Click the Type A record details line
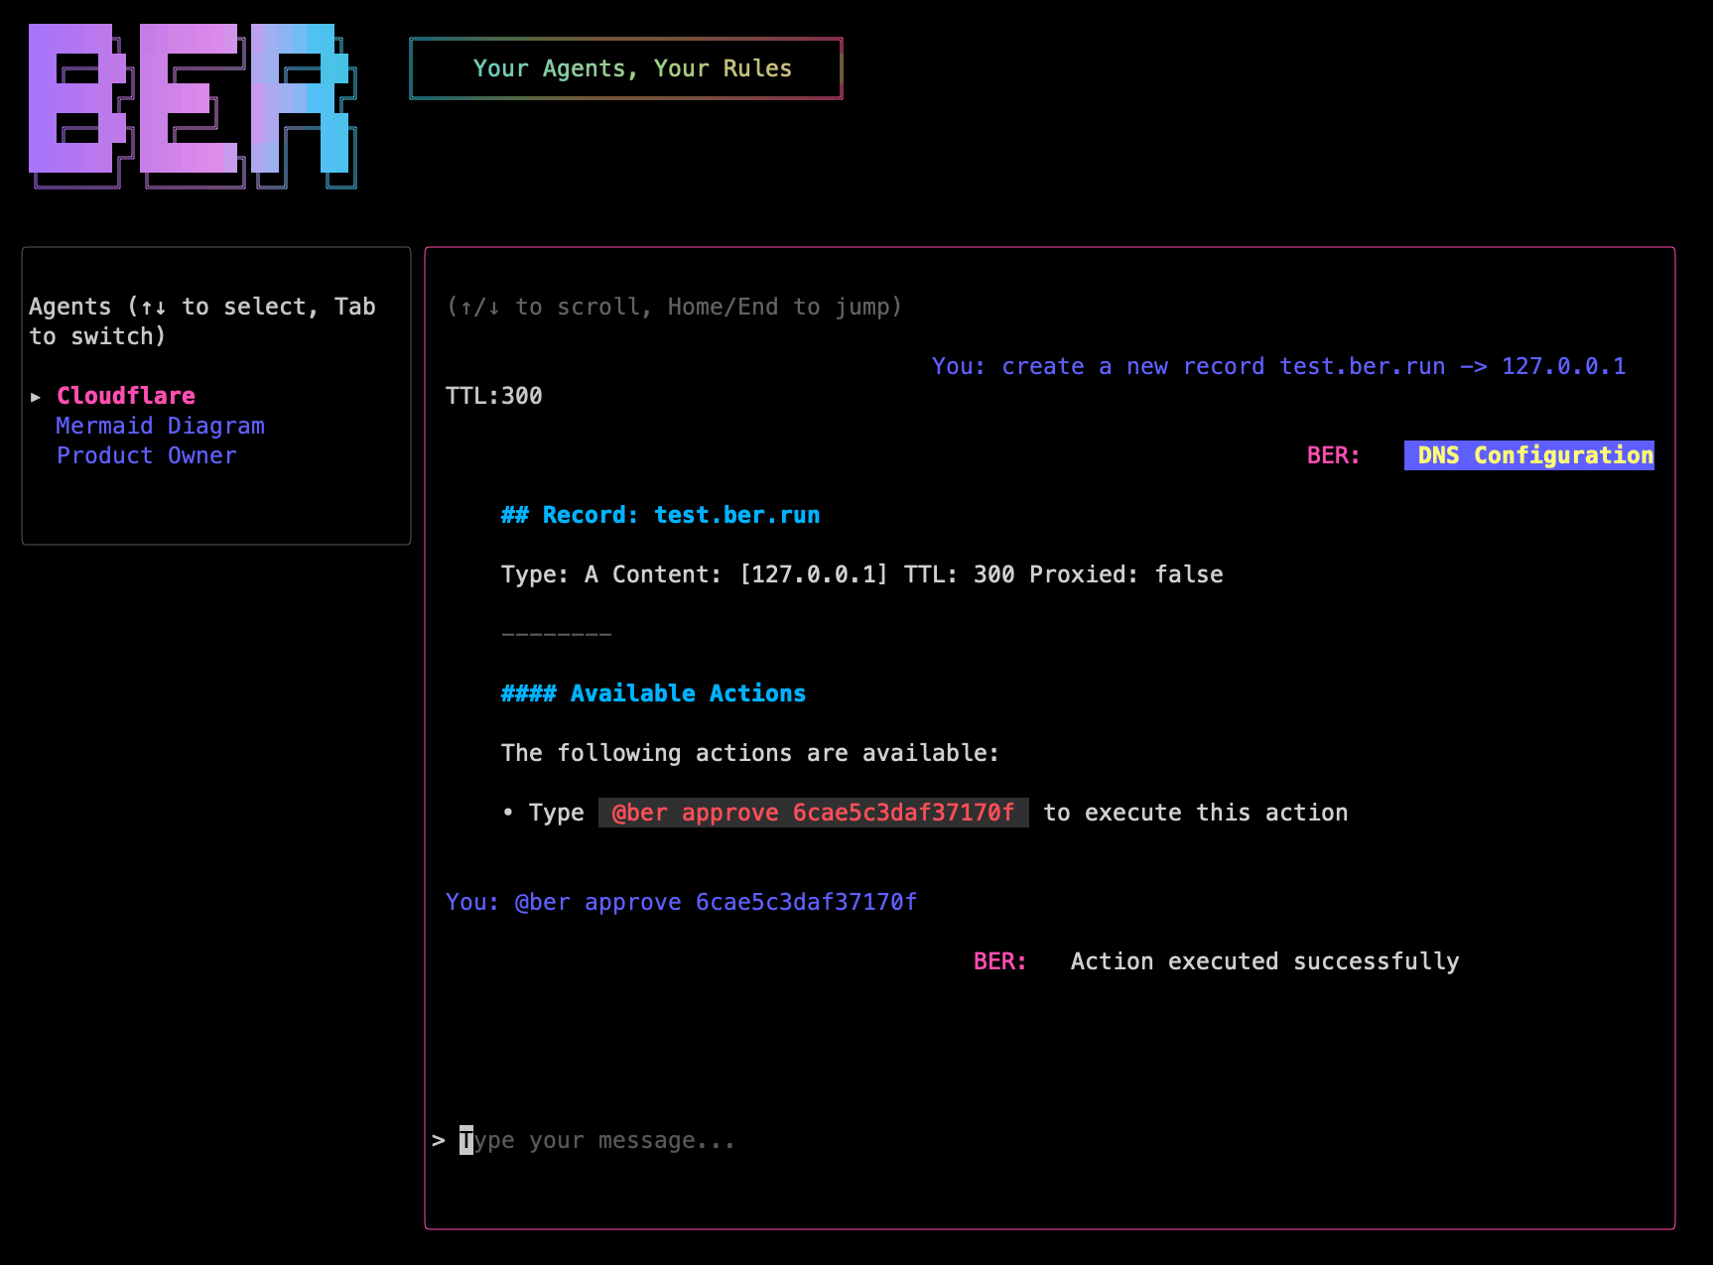Screen dimensions: 1713x1265 point(860,574)
